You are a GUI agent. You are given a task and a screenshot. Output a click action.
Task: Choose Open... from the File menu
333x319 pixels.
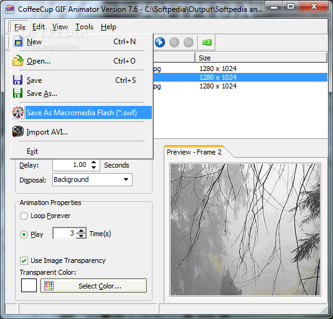tap(82, 61)
